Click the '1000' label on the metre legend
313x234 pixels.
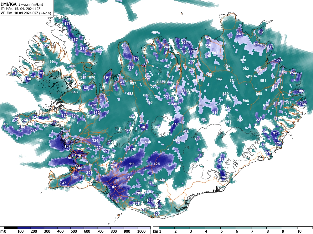tap(141, 232)
